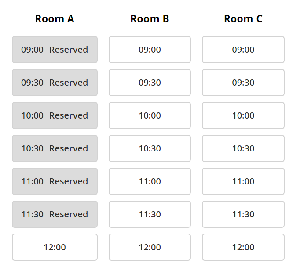Choose Room B 10:00 time slot

coord(150,115)
